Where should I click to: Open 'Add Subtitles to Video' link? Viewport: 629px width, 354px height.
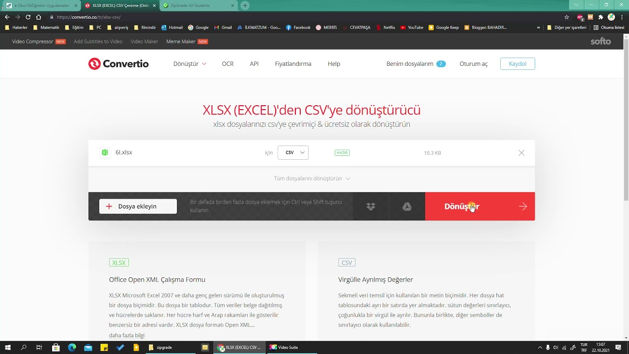click(98, 41)
